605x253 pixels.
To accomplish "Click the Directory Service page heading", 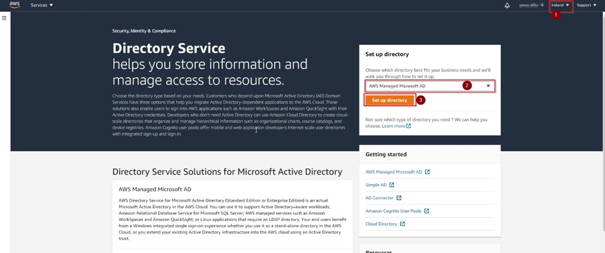I will [169, 48].
